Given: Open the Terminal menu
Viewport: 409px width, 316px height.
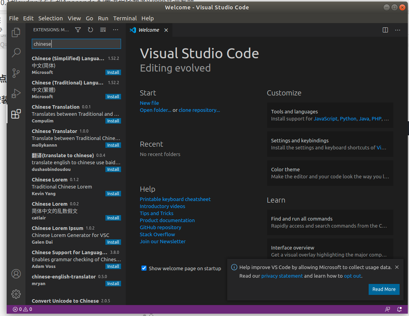Looking at the screenshot, I should click(125, 18).
